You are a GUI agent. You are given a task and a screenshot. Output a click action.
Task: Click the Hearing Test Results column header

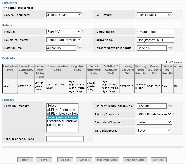(x=140, y=71)
